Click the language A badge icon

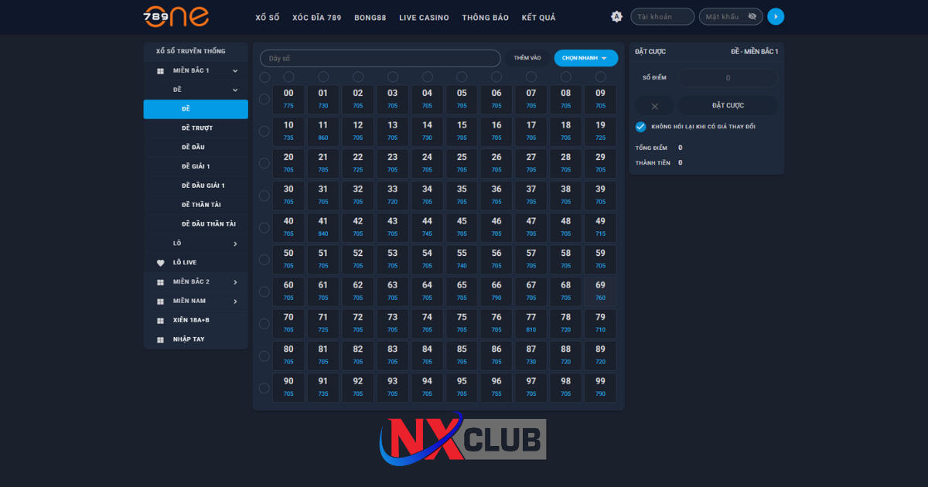coord(616,17)
